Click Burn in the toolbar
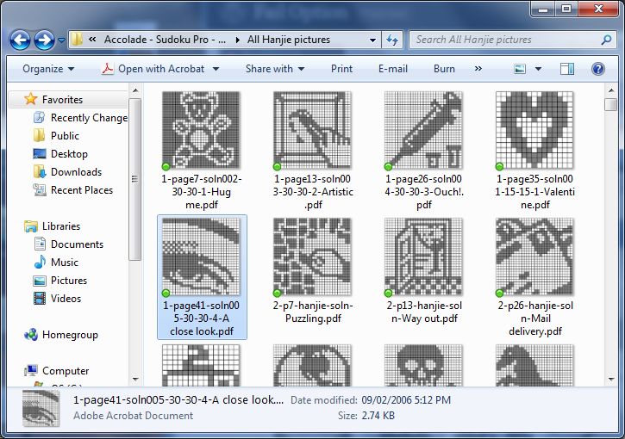The height and width of the screenshot is (439, 625). (444, 69)
